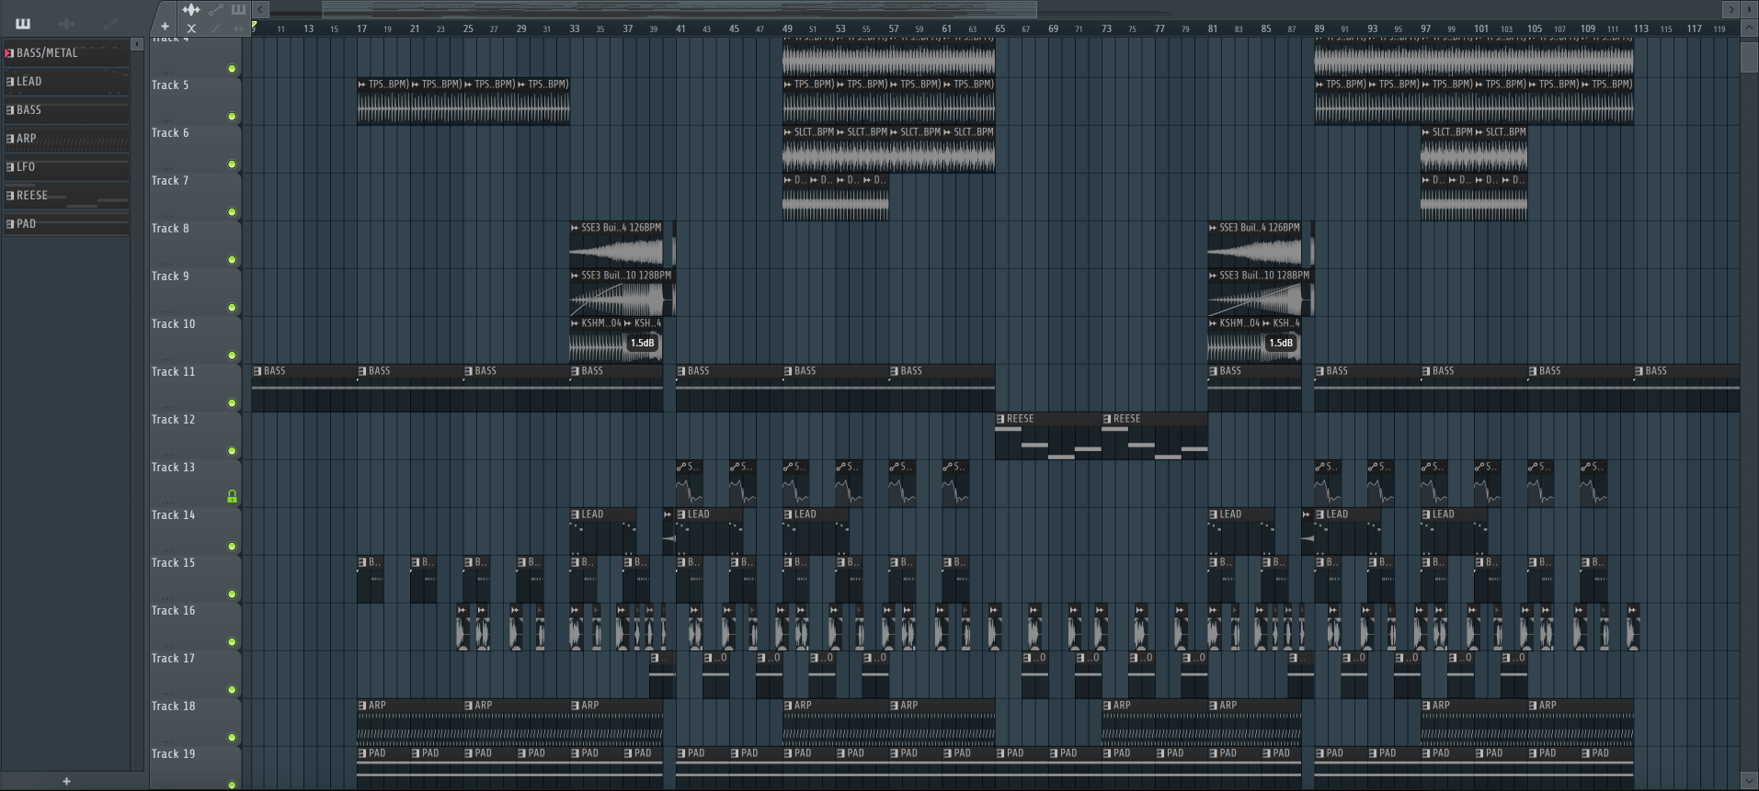Viewport: 1759px width, 791px height.
Task: Click the plus button below the picker list
Action: pyautogui.click(x=66, y=781)
